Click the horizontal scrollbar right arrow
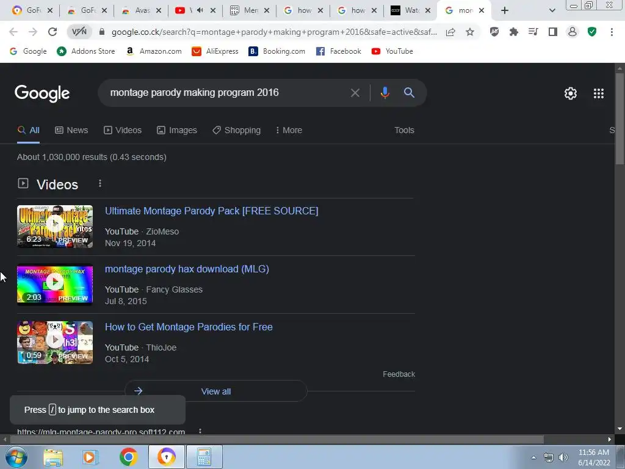Screen dimensions: 625x469 (x=610, y=439)
